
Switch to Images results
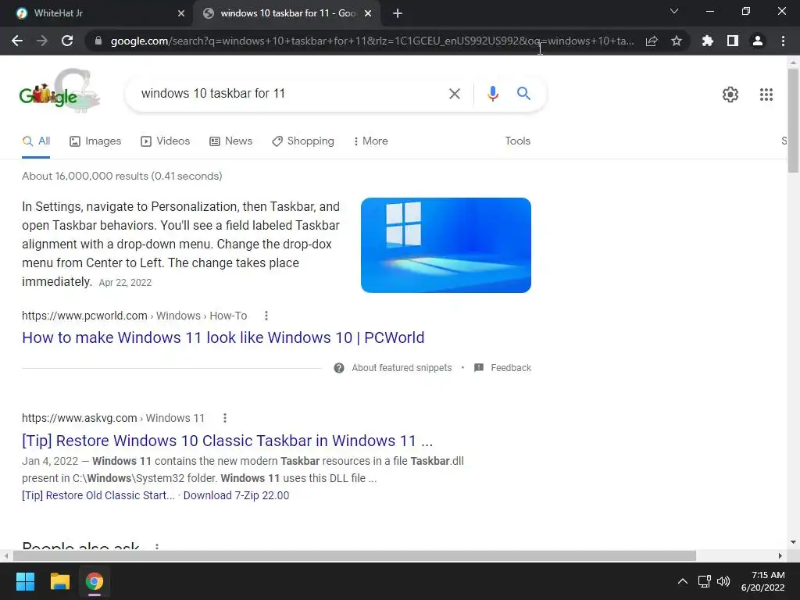[95, 141]
